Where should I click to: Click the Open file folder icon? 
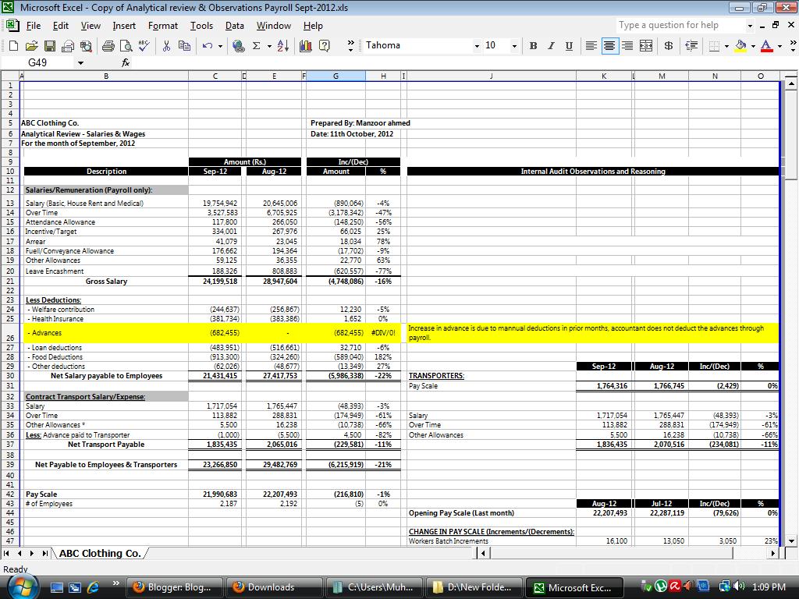(31, 46)
